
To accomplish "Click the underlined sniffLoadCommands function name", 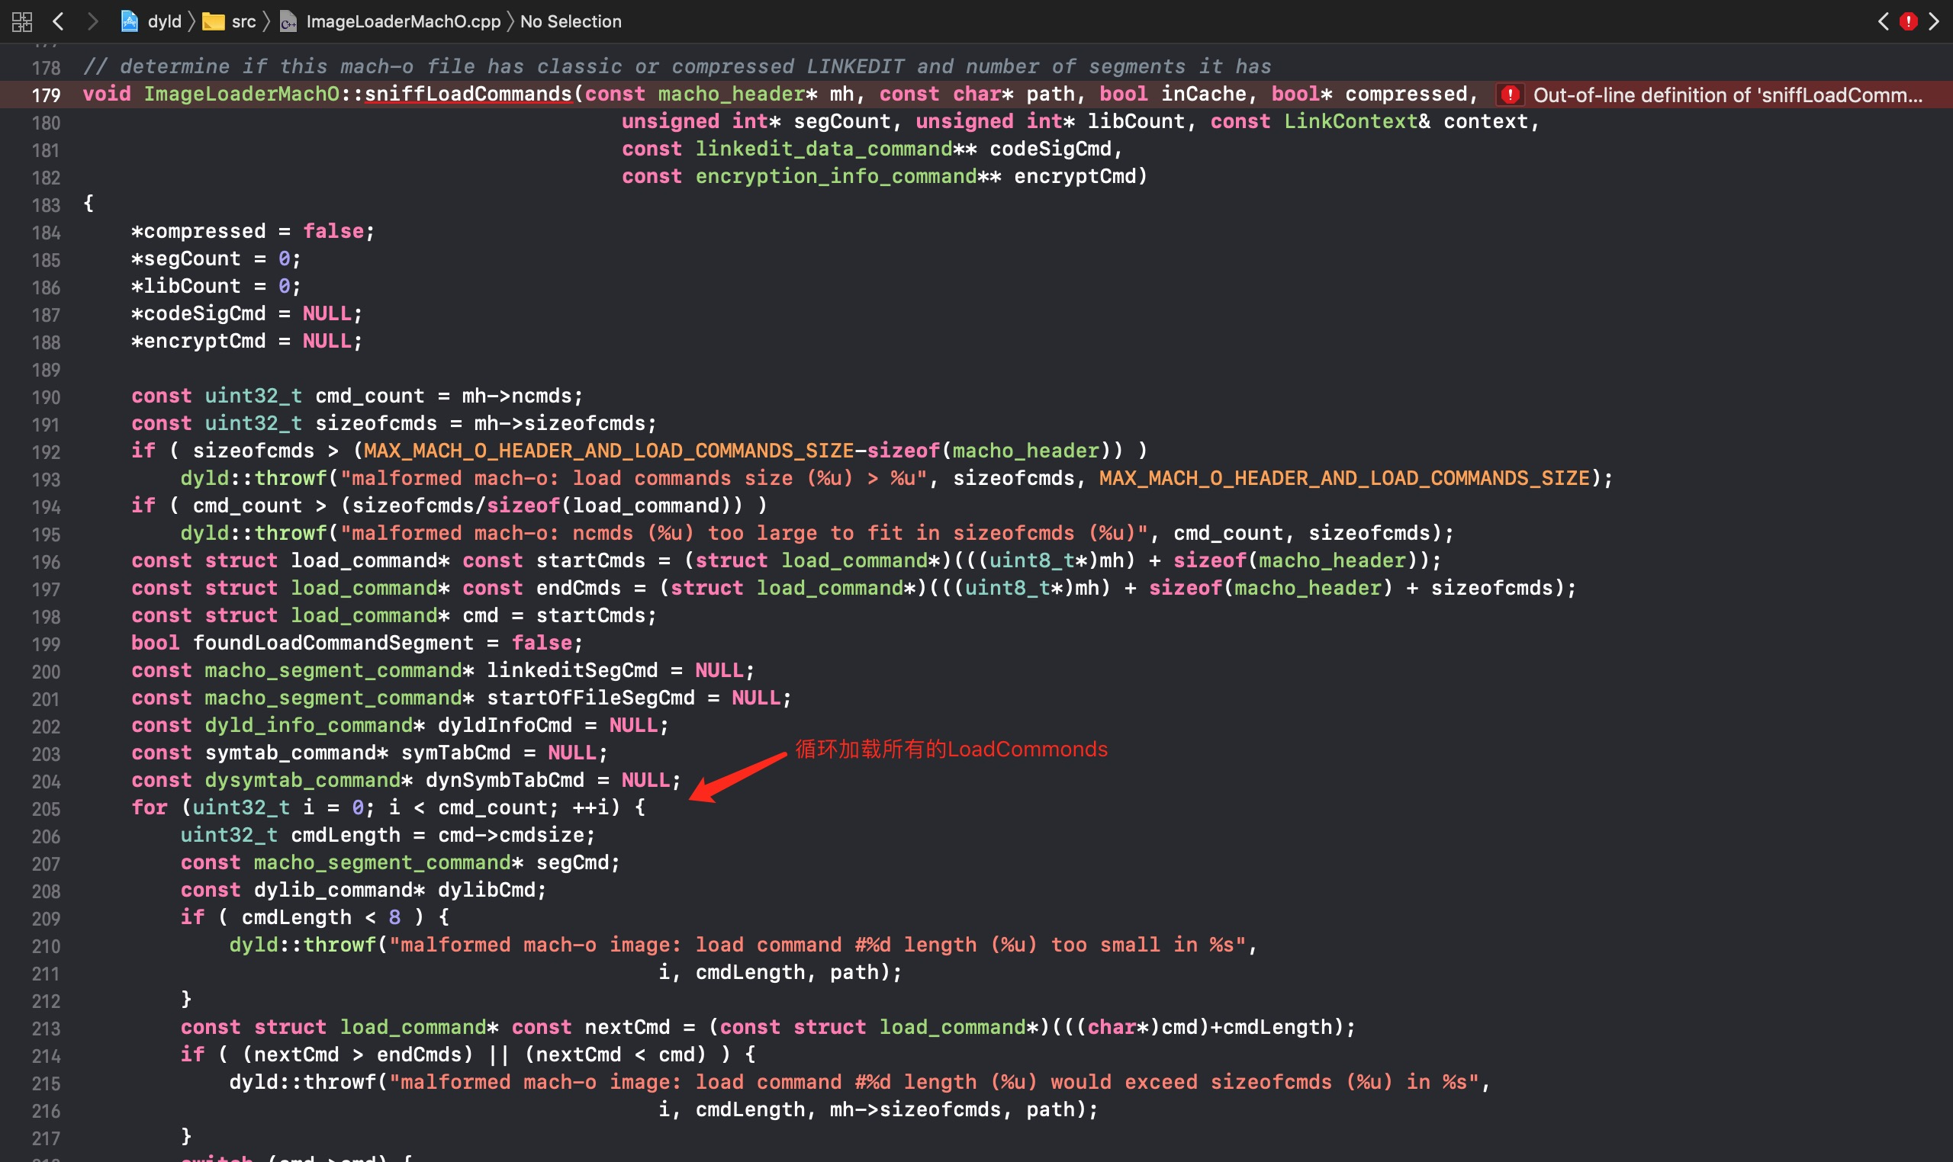I will pyautogui.click(x=468, y=94).
